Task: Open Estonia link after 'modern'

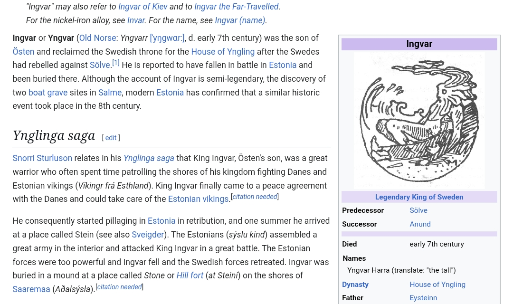Action: [170, 93]
